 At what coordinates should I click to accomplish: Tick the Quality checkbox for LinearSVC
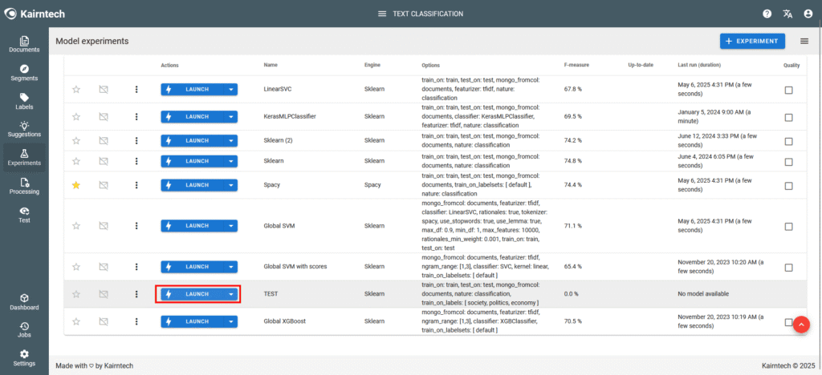pyautogui.click(x=788, y=91)
